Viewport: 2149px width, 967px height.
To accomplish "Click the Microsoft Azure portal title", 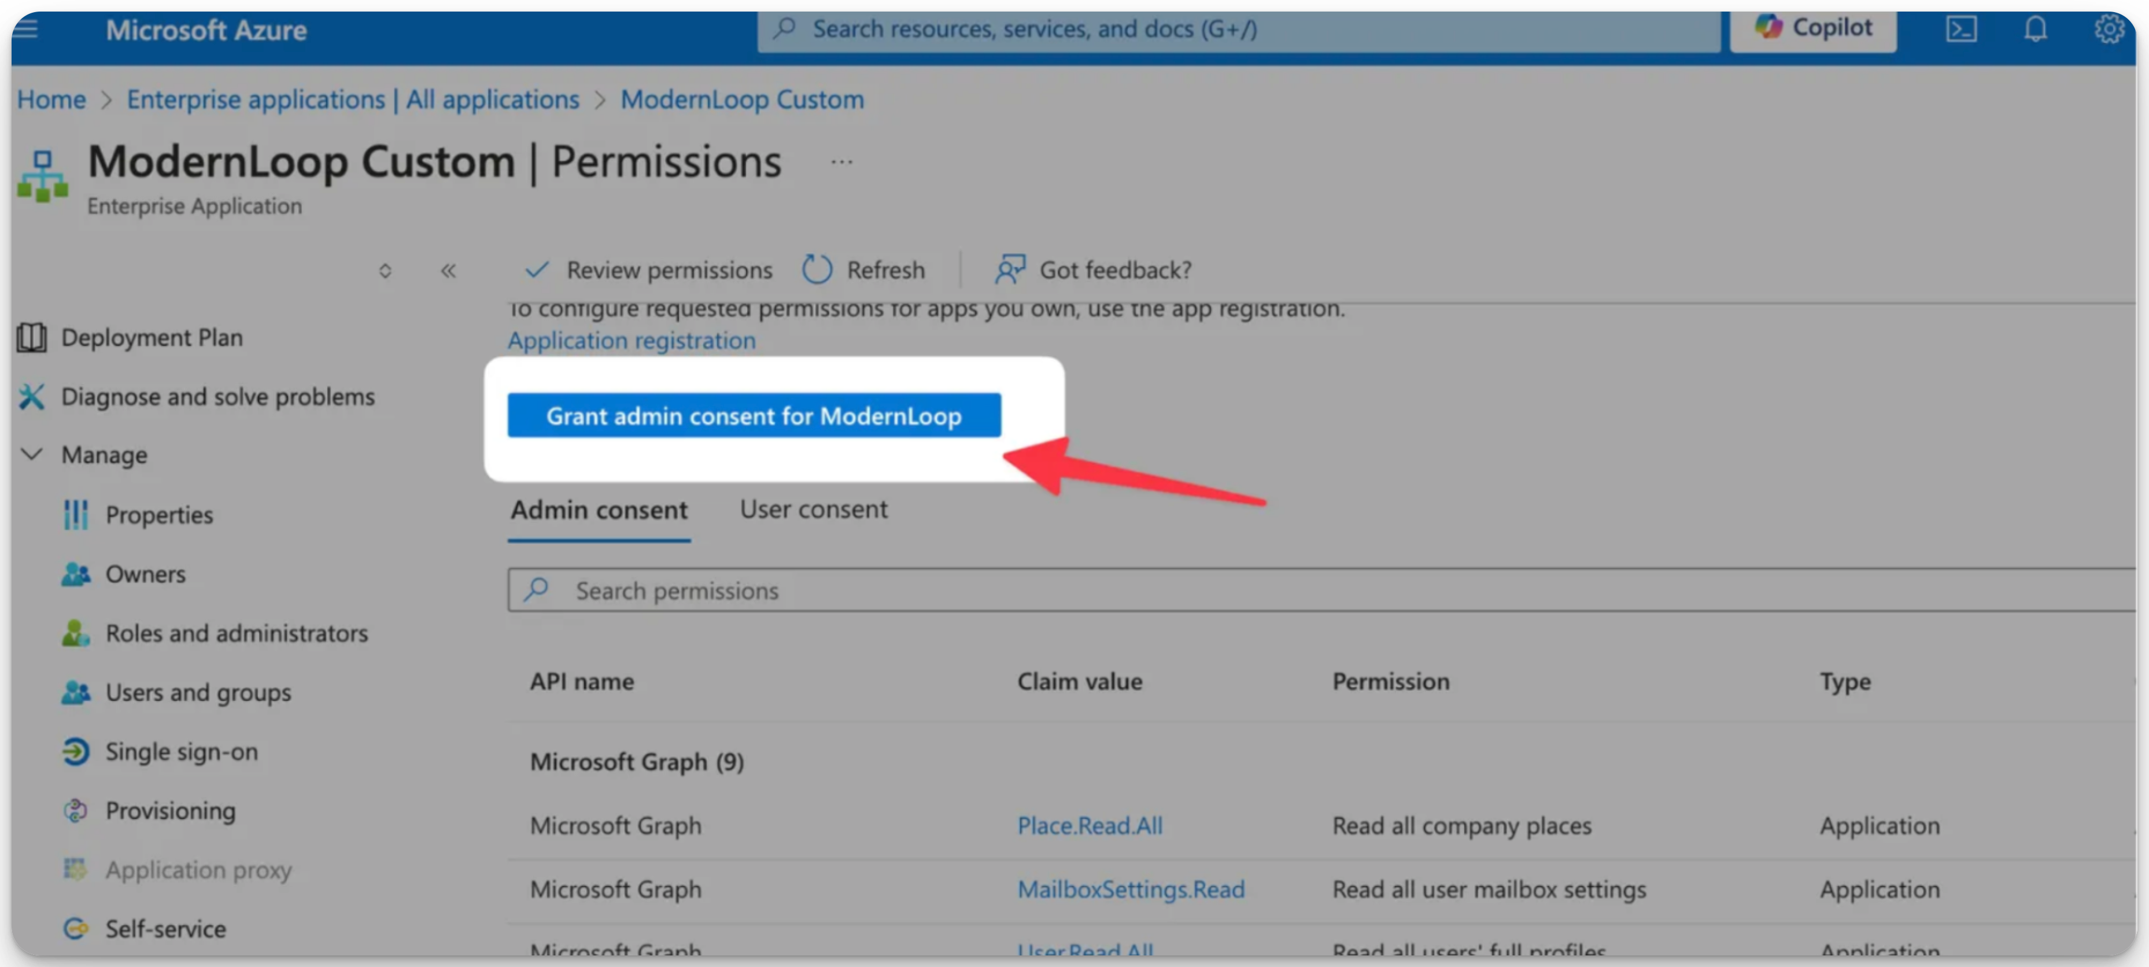I will click(206, 30).
